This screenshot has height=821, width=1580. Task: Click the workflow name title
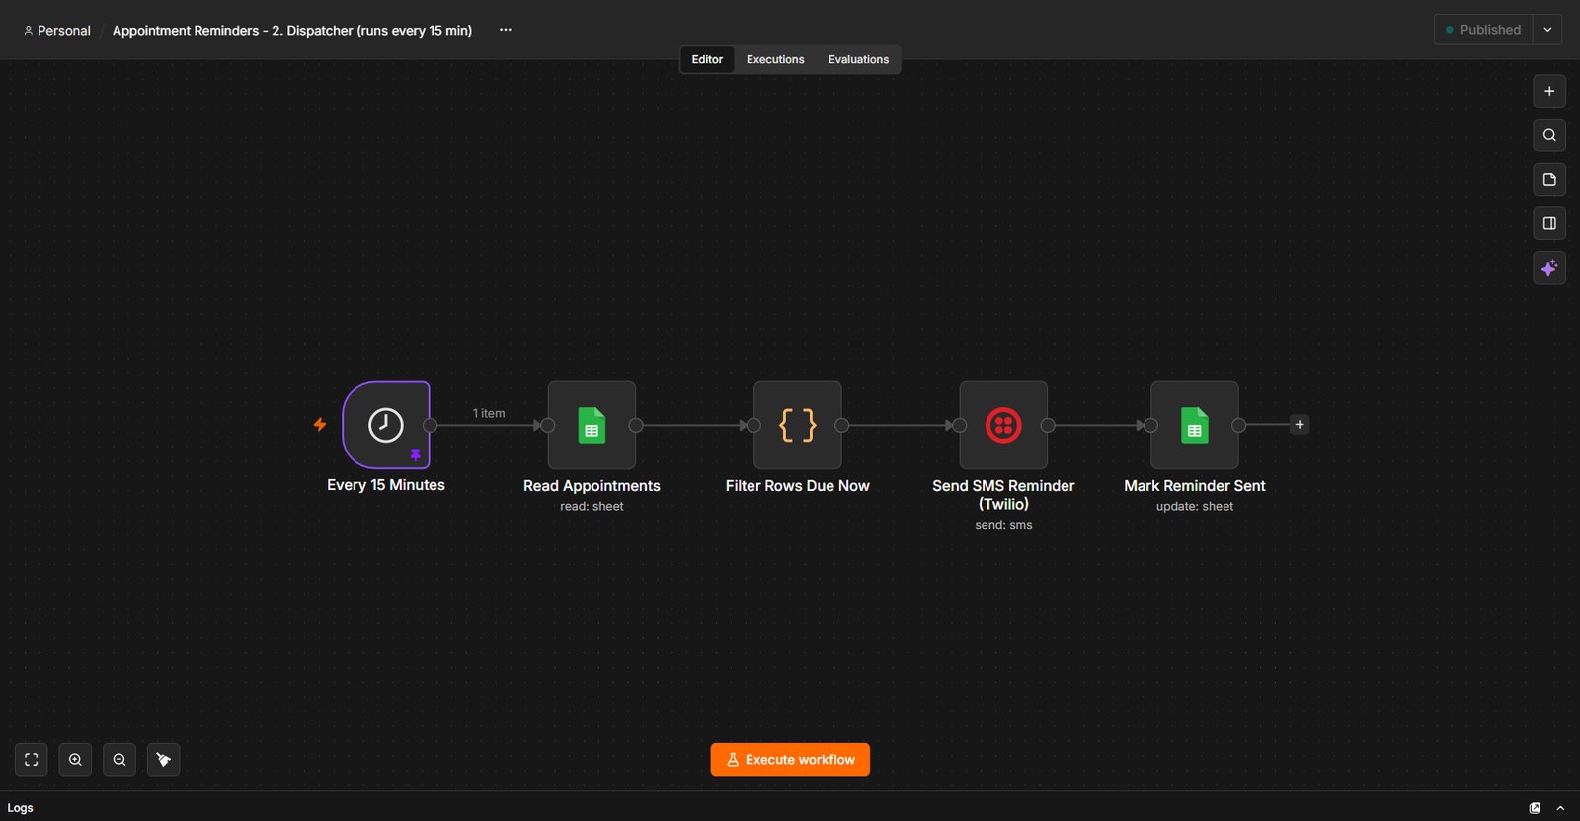[x=292, y=31]
